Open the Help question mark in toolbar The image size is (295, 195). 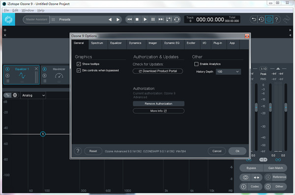(276, 19)
